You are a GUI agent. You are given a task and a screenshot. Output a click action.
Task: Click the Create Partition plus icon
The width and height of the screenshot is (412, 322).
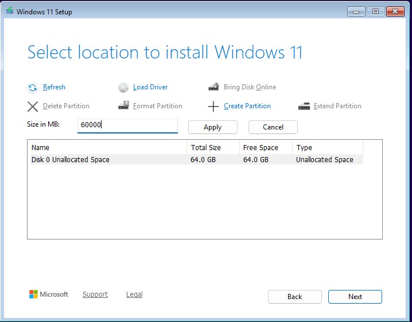click(213, 107)
